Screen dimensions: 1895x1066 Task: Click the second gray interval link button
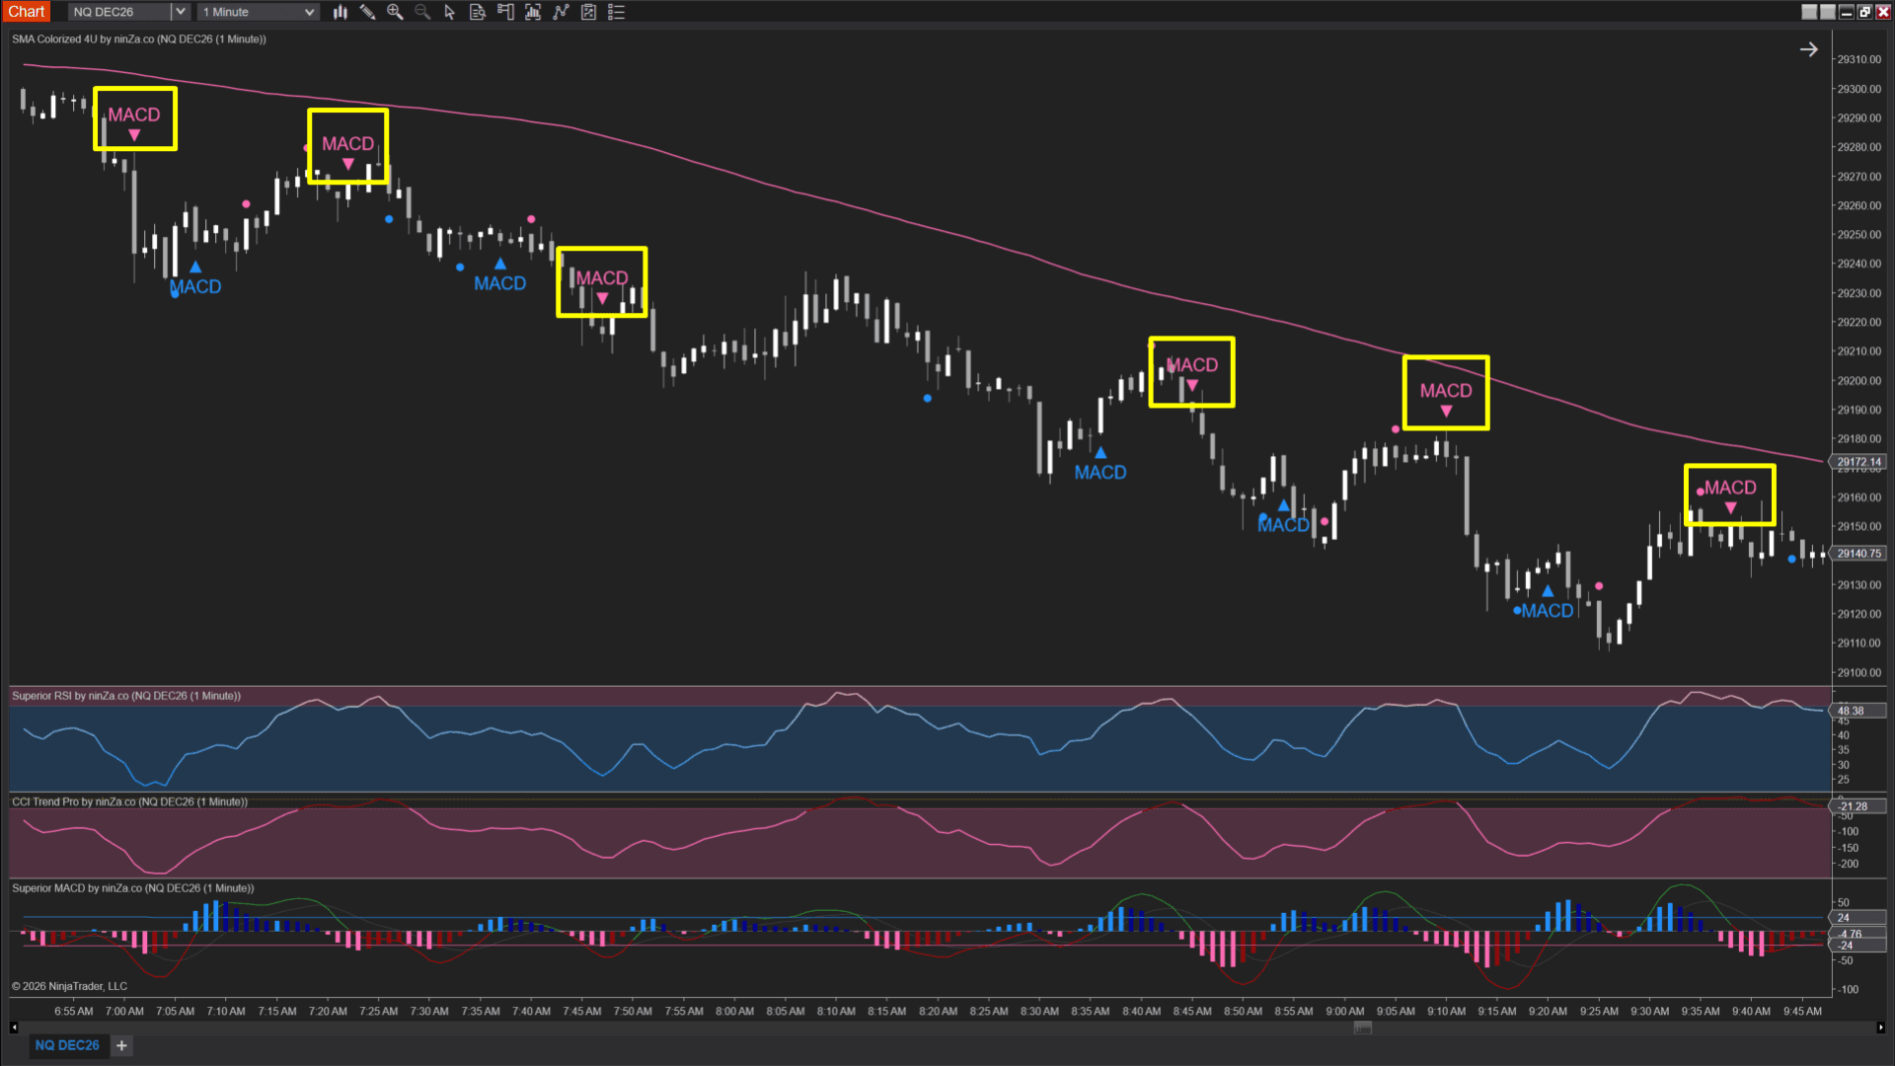1828,12
